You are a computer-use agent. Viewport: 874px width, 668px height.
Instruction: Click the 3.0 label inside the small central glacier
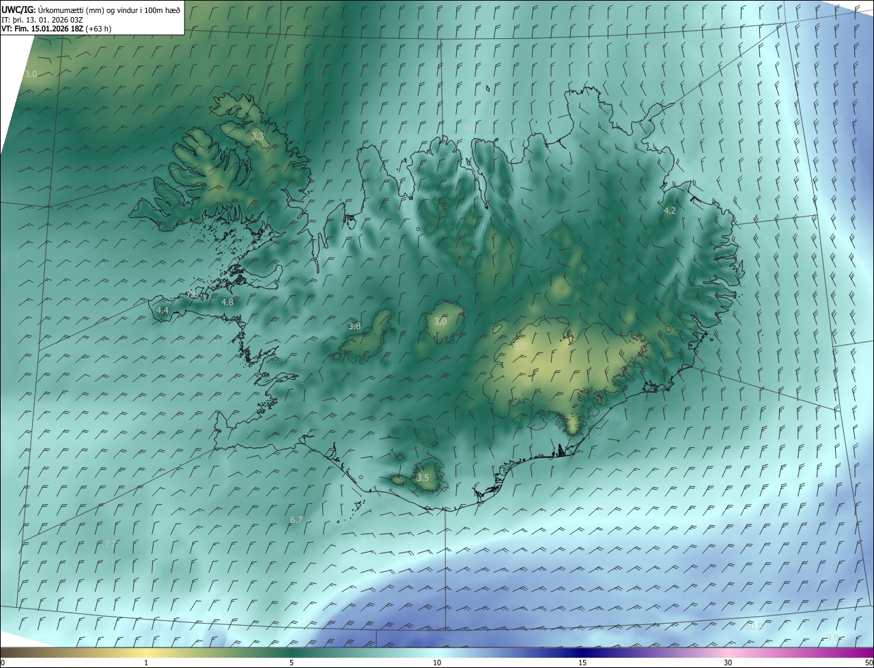pos(440,321)
